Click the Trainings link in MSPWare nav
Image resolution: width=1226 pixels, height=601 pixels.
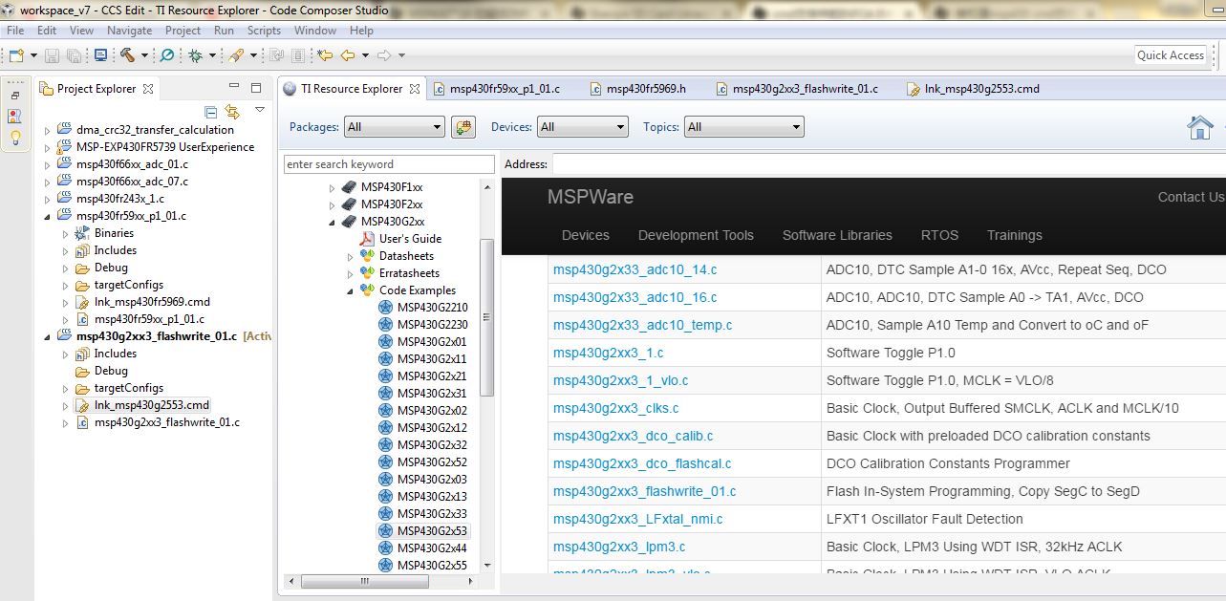pos(1015,235)
